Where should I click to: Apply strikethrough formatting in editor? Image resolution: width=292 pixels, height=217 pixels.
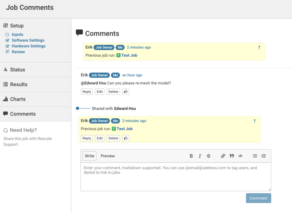tap(209, 156)
